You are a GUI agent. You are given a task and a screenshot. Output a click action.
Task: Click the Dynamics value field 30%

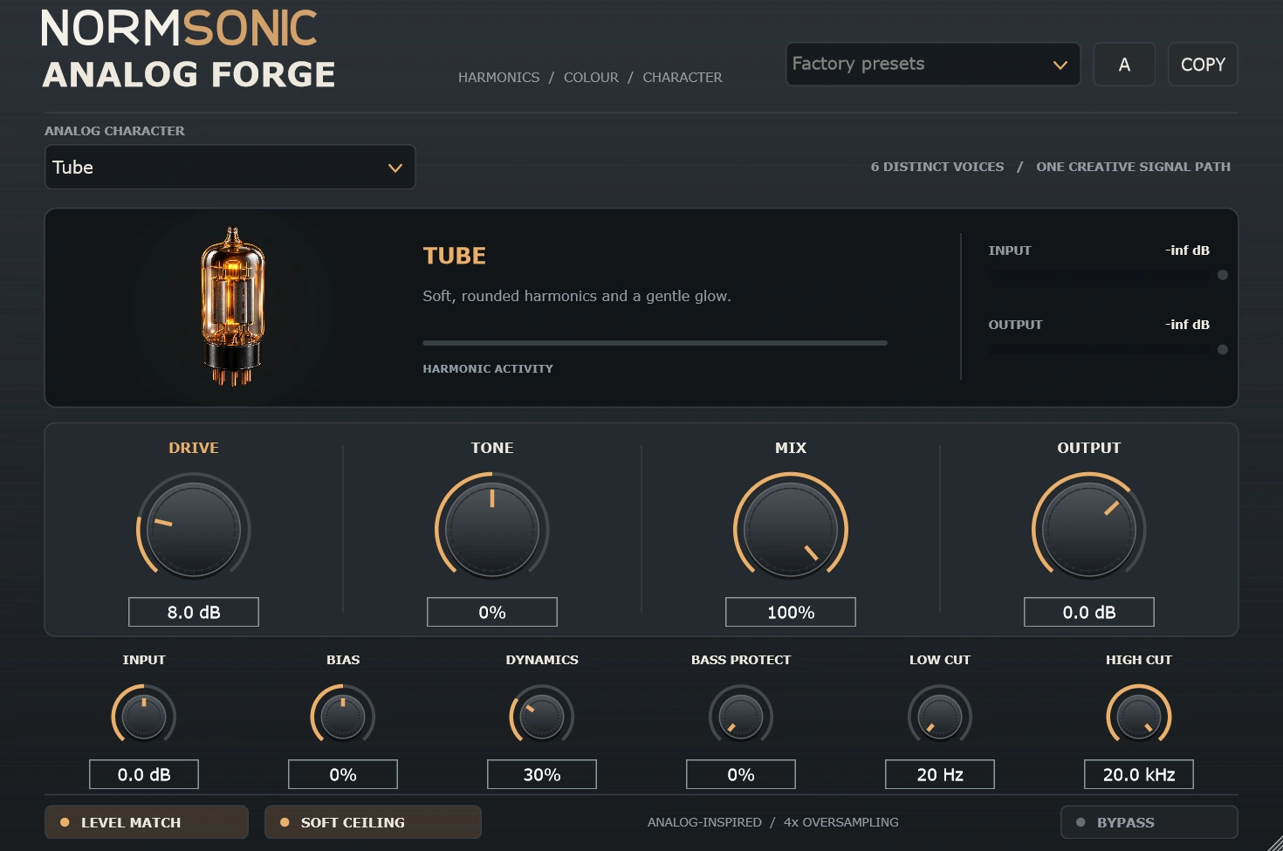tap(542, 774)
